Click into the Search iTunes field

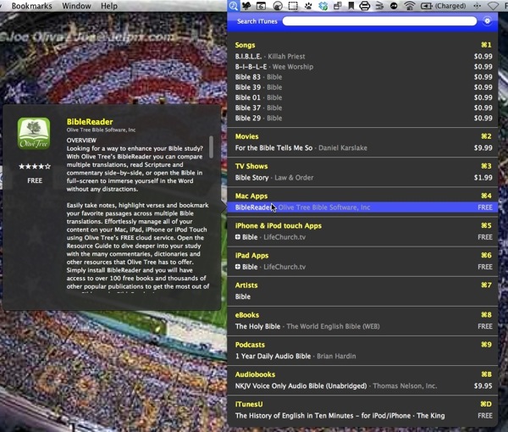point(379,21)
